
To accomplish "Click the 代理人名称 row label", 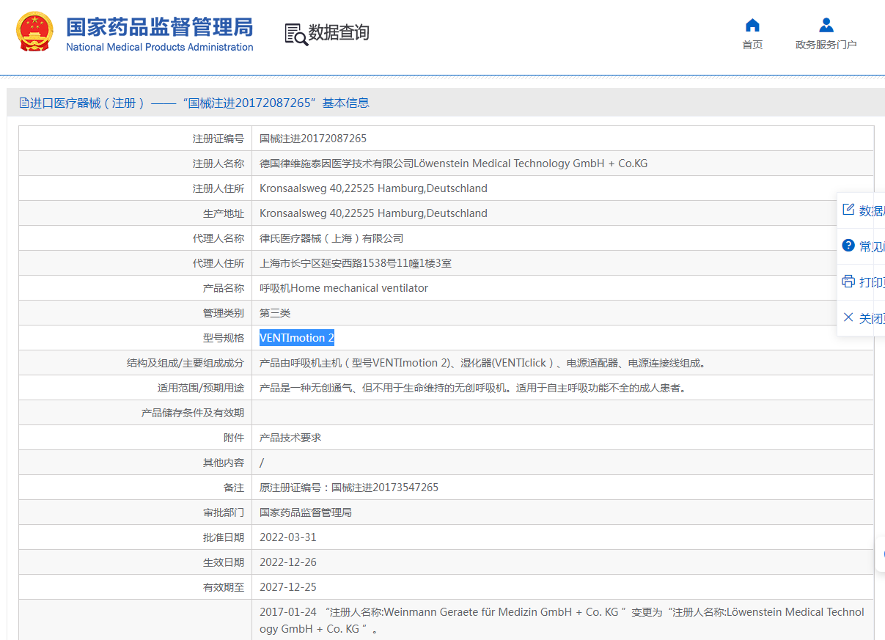I will 219,238.
